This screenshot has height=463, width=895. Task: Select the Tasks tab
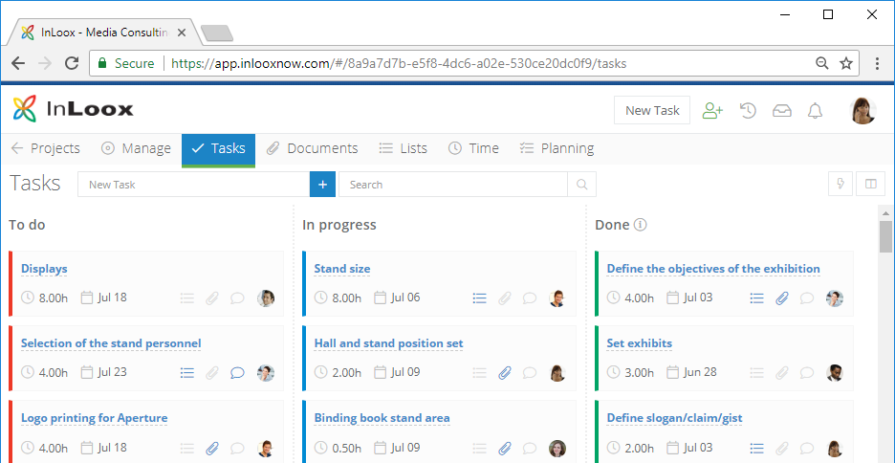click(x=219, y=149)
